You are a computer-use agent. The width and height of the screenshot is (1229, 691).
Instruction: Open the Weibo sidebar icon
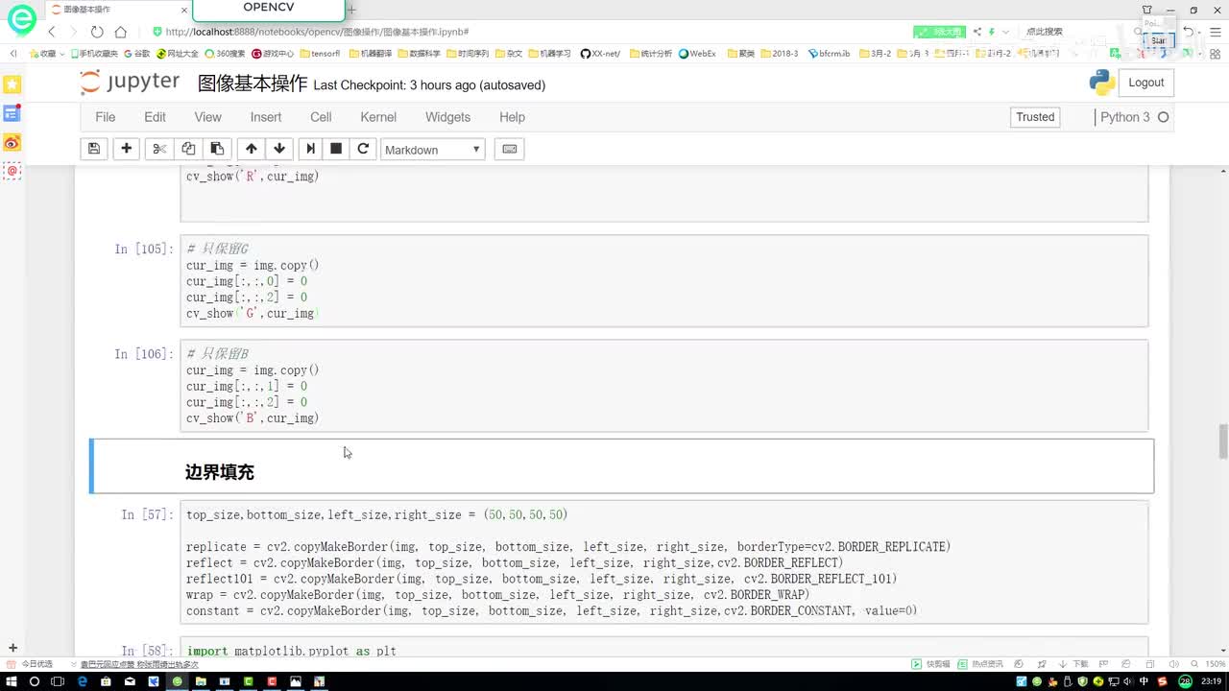12,143
